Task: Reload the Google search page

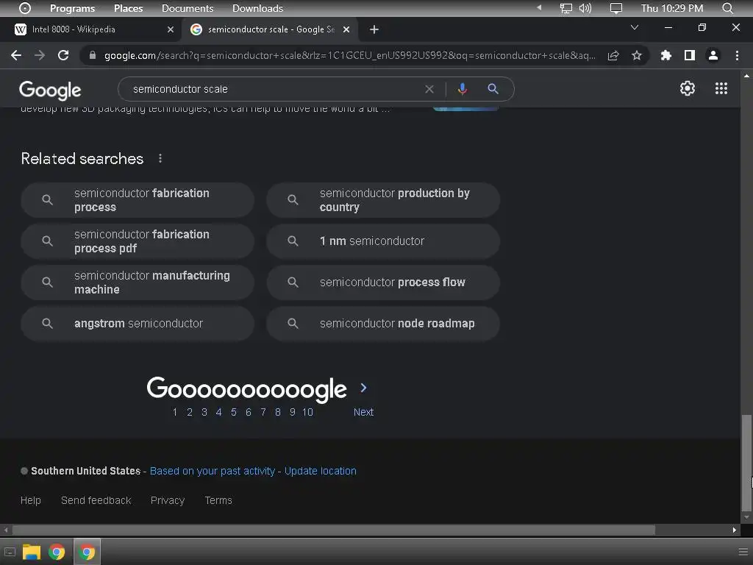Action: (x=63, y=55)
